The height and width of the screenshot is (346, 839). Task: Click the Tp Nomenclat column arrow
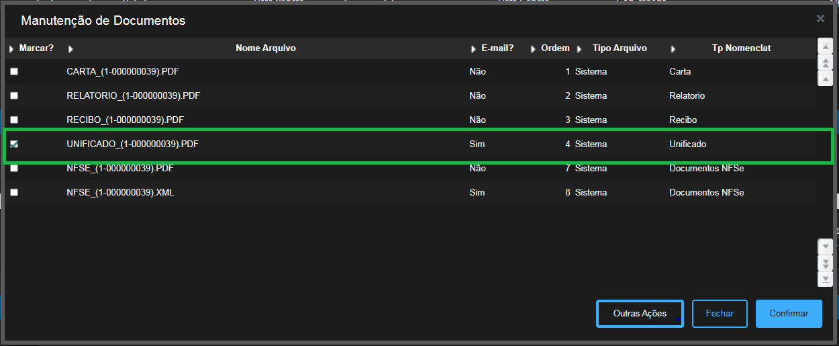tap(673, 49)
